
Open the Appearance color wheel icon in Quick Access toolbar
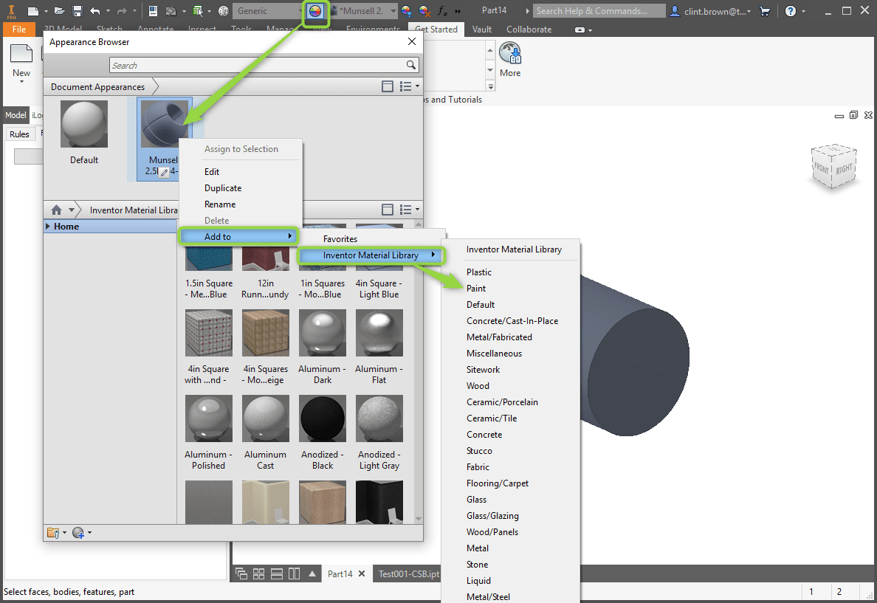pos(316,11)
